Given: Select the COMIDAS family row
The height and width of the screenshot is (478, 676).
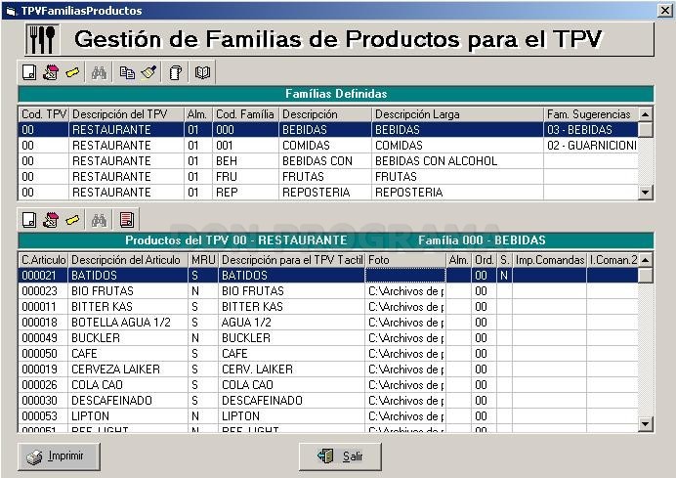Looking at the screenshot, I should pyautogui.click(x=327, y=146).
